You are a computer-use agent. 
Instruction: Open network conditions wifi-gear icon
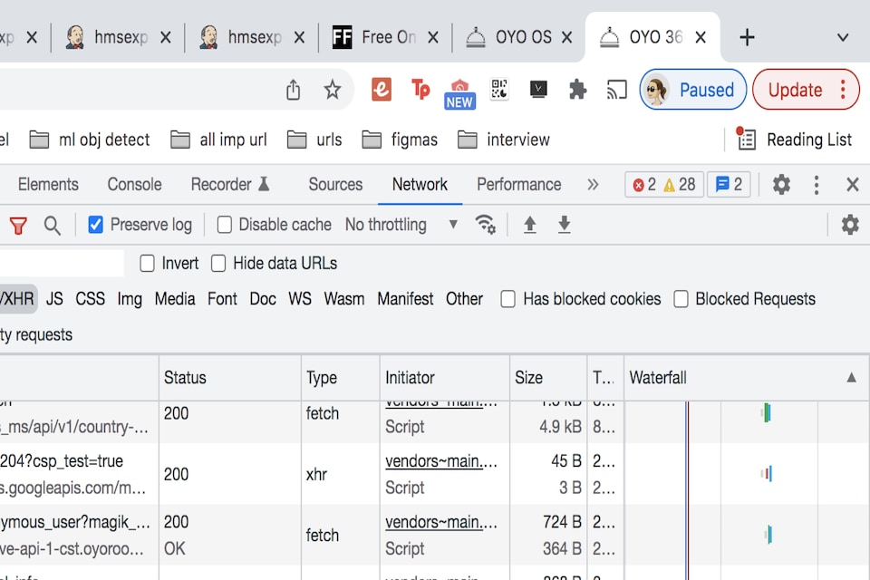(486, 225)
